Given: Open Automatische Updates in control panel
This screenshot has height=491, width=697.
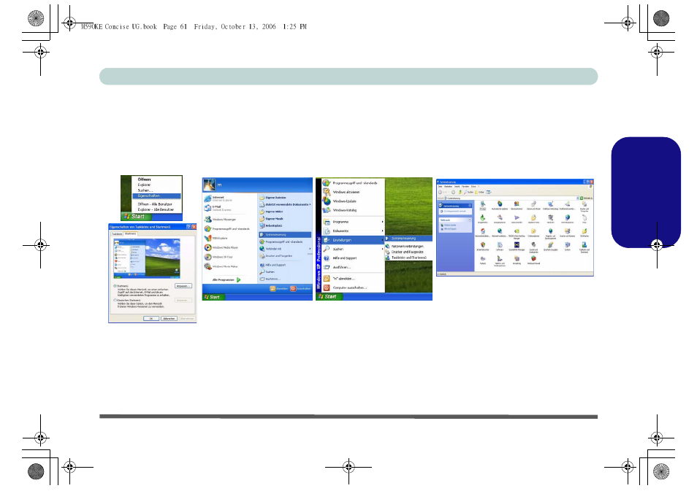Looking at the screenshot, I should [499, 204].
